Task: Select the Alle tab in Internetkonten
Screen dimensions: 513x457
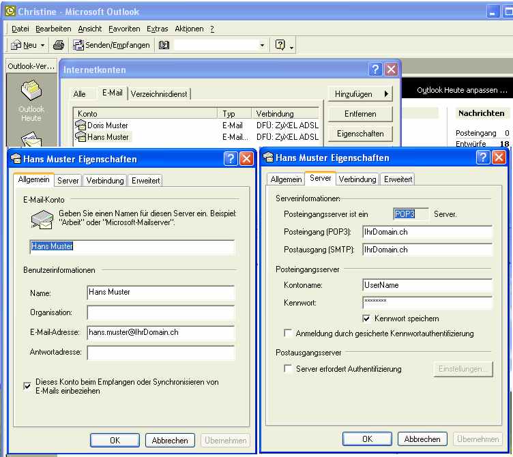Action: click(80, 94)
